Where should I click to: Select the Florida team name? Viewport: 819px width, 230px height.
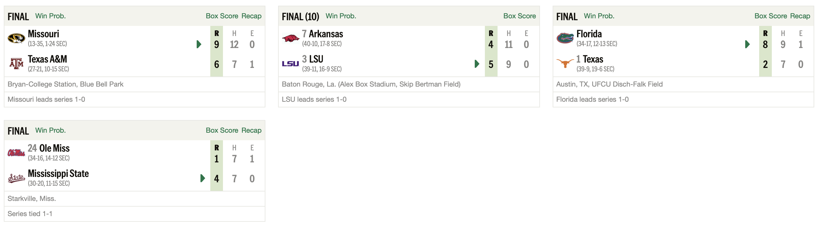point(589,34)
